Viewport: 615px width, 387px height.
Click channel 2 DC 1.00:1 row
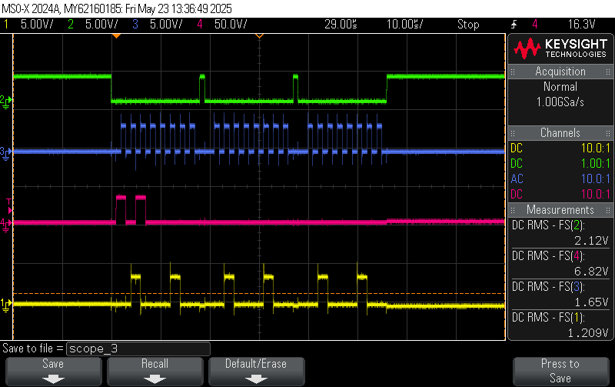pos(560,163)
